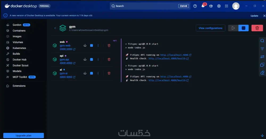This screenshot has width=266, height=139.
Task: Open log display settings sliders icon
Action: 262,57
